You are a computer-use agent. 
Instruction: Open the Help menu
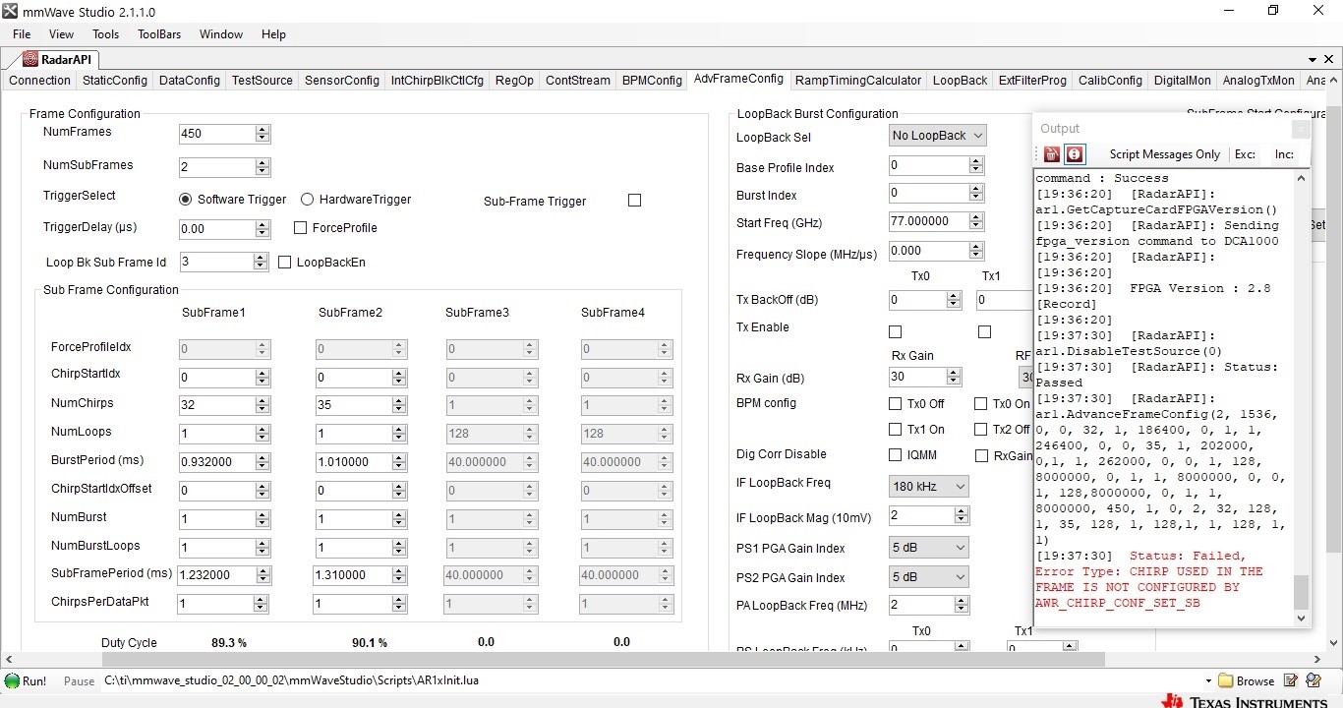click(x=273, y=34)
